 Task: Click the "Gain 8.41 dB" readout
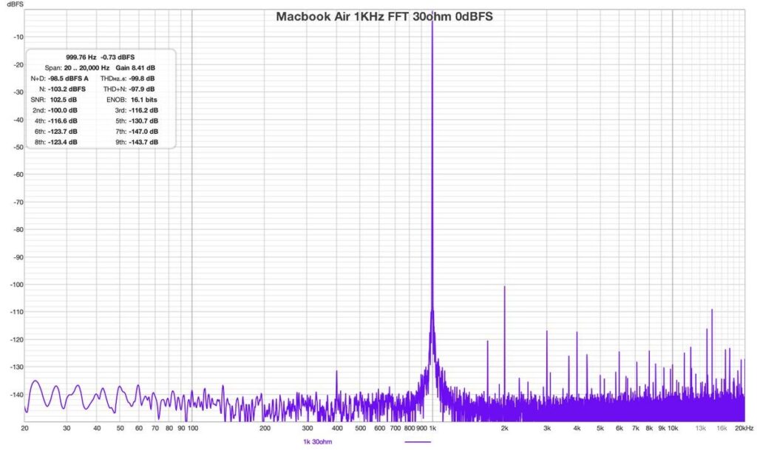pos(136,67)
